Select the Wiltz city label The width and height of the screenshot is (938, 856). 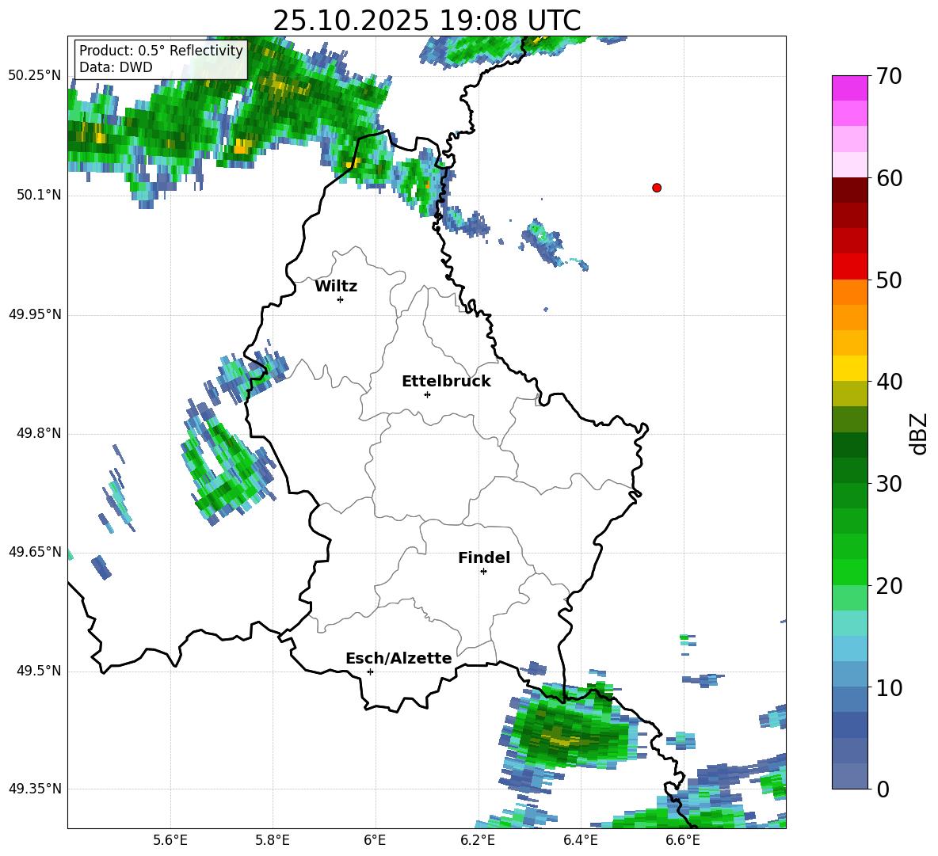pos(336,287)
